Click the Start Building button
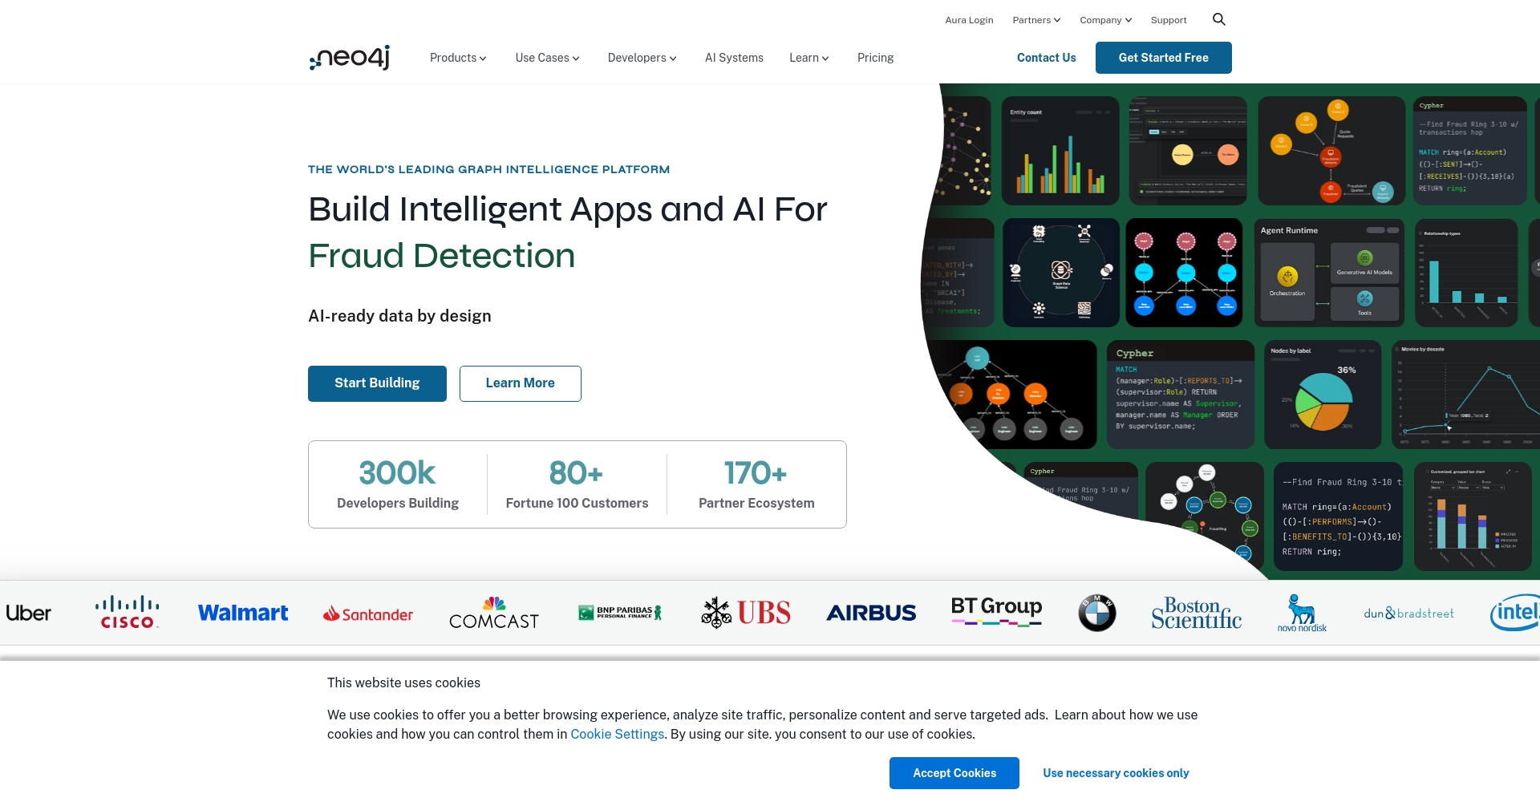Image resolution: width=1540 pixels, height=802 pixels. click(377, 383)
